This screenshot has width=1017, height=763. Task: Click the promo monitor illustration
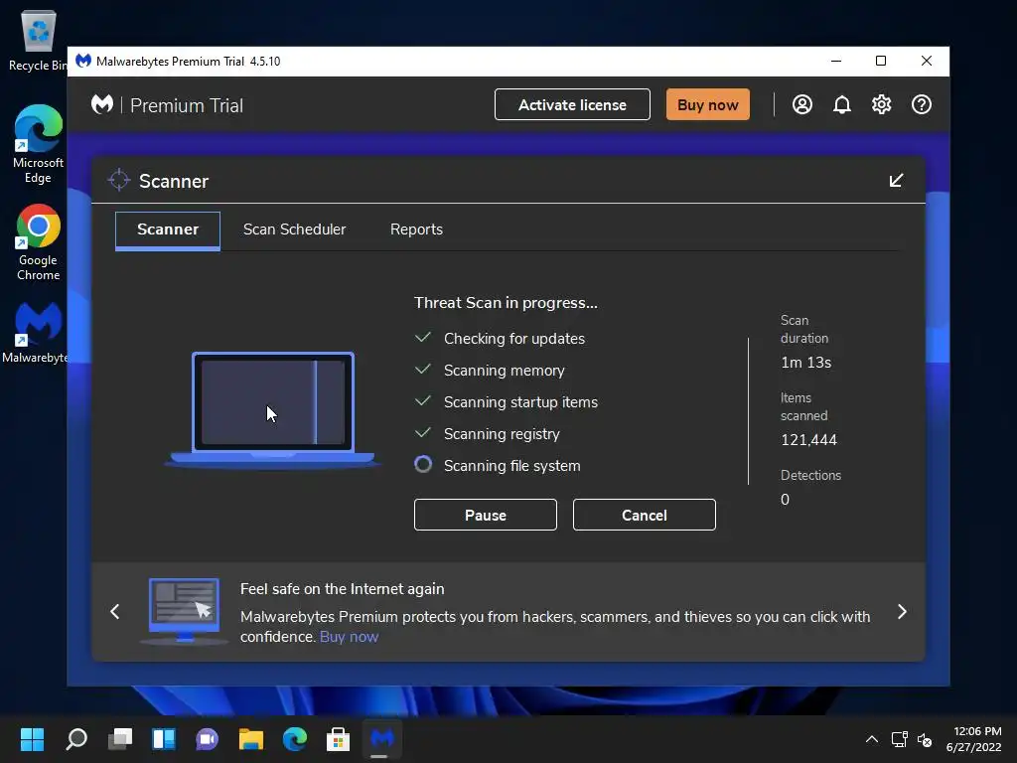click(x=184, y=611)
